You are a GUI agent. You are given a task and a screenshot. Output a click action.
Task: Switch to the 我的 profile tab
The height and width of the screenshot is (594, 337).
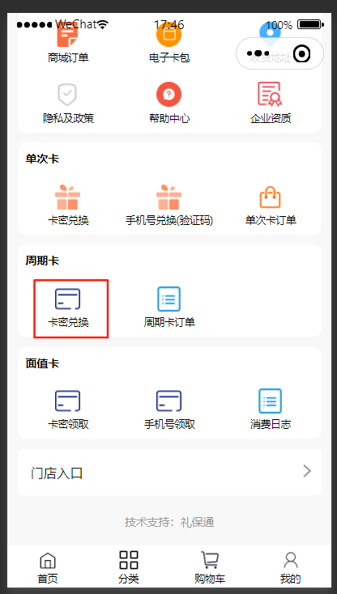pyautogui.click(x=290, y=567)
